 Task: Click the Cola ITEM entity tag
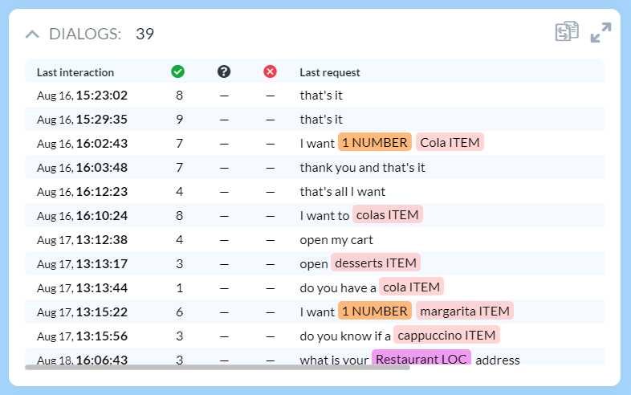tap(450, 143)
